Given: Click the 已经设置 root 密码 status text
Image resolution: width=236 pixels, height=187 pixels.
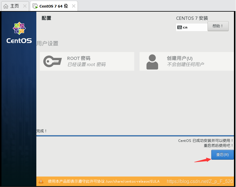Looking at the screenshot, I should 86,65.
